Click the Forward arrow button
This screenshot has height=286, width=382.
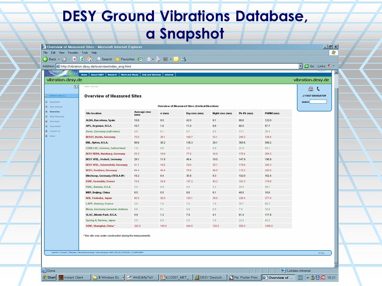coord(64,59)
